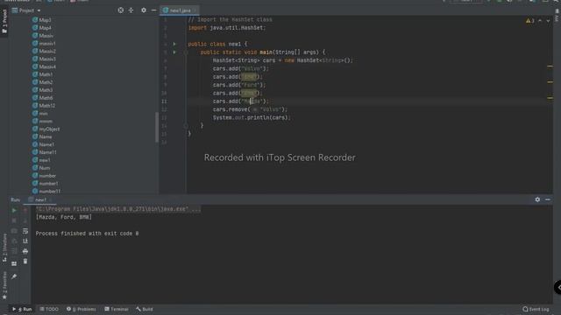Image resolution: width=561 pixels, height=315 pixels.
Task: Toggle the Project sidebar stripe button
Action: [x=4, y=21]
